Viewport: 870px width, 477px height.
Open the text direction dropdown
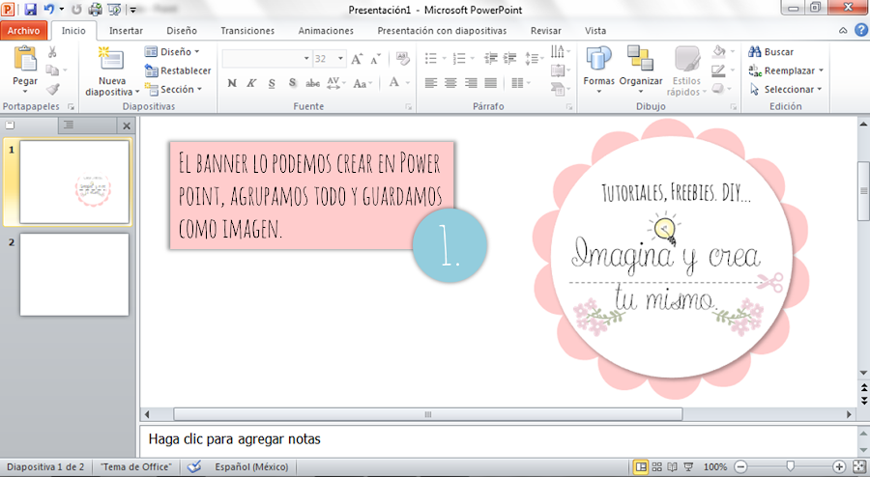[561, 51]
